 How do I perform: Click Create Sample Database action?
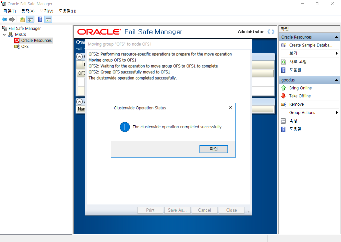pyautogui.click(x=311, y=45)
